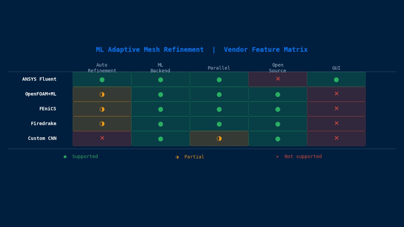Select the GUI column header
Image resolution: width=404 pixels, height=227 pixels.
click(x=336, y=68)
